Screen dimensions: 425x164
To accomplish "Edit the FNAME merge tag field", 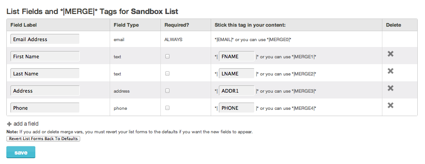I will (x=237, y=56).
